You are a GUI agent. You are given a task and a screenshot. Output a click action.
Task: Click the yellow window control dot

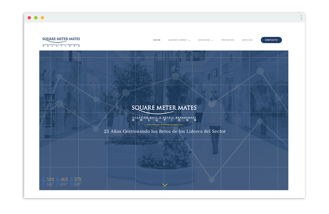tap(42, 18)
